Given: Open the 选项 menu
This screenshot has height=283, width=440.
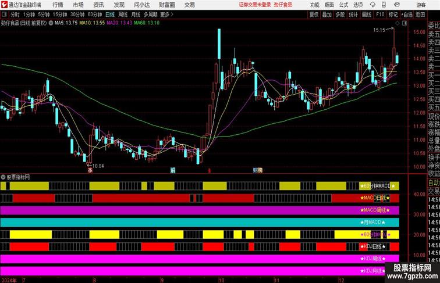Looking at the screenshot, I should (x=358, y=5).
